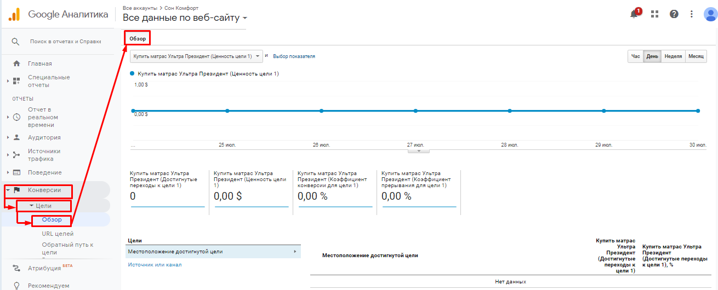The height and width of the screenshot is (290, 718).
Task: Switch chart granularity to Неделя
Action: pyautogui.click(x=673, y=56)
